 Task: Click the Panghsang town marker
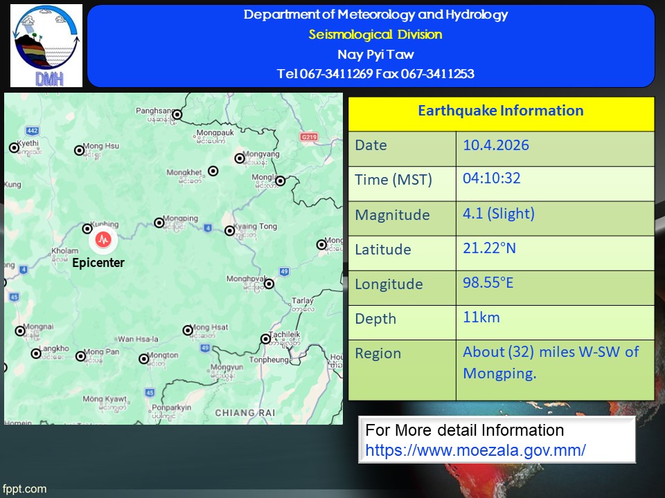click(x=177, y=115)
